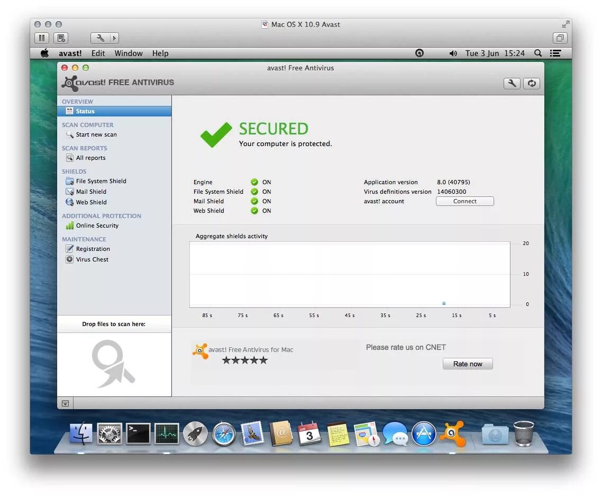Open Launchpad rocket icon

coord(195,434)
